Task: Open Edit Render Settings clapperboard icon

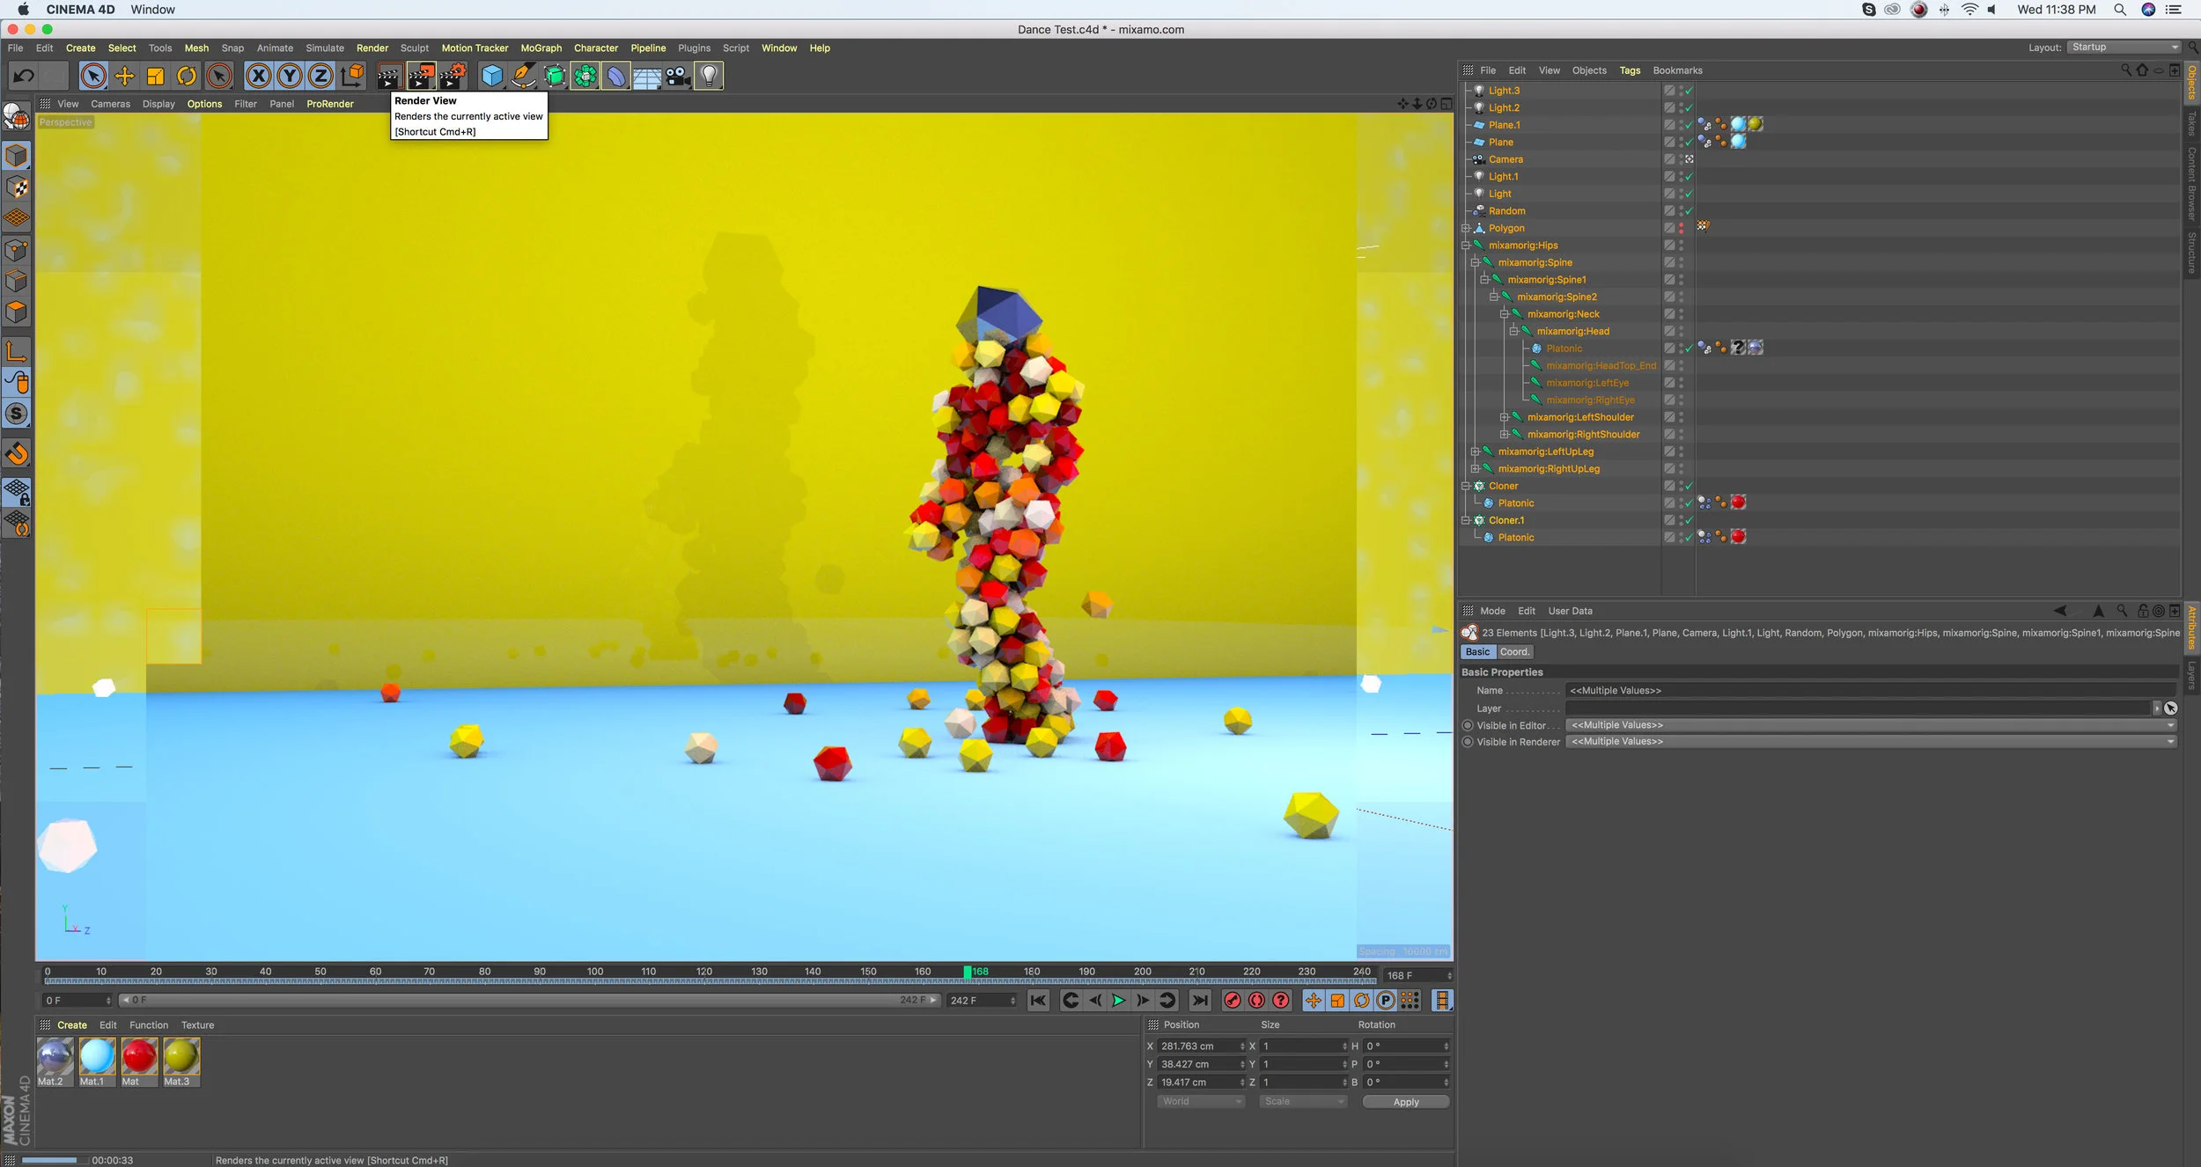Action: click(x=453, y=77)
